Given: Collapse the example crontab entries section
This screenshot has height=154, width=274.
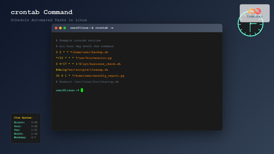Looking at the screenshot, I should (x=79, y=40).
